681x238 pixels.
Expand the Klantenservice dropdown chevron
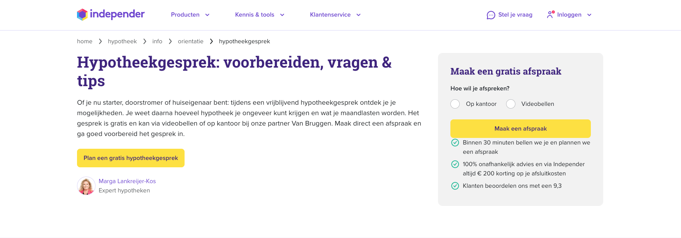point(358,15)
